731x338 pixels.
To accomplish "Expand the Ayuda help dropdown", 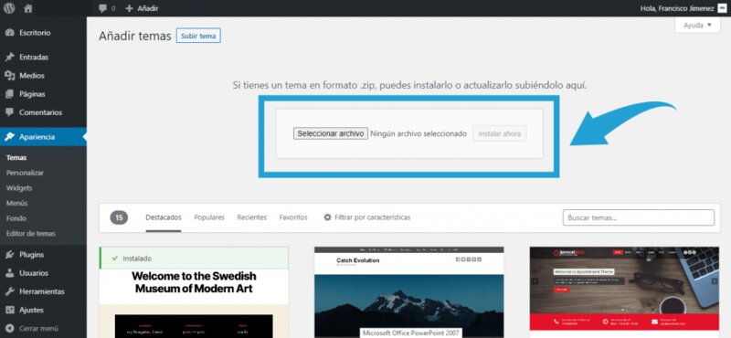I will coord(697,26).
